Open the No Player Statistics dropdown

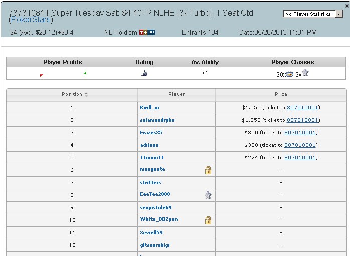[313, 14]
